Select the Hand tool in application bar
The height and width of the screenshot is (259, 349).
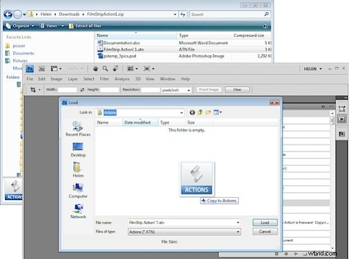point(96,68)
